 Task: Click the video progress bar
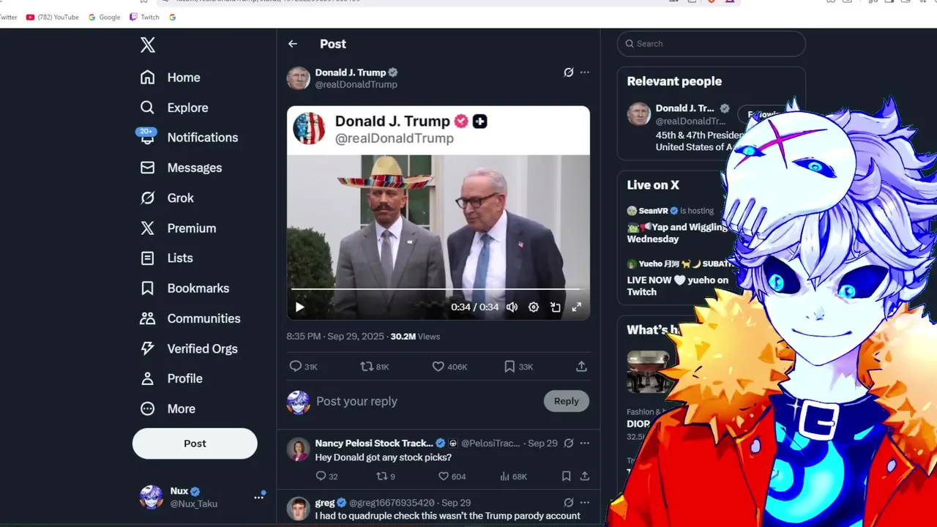436,290
